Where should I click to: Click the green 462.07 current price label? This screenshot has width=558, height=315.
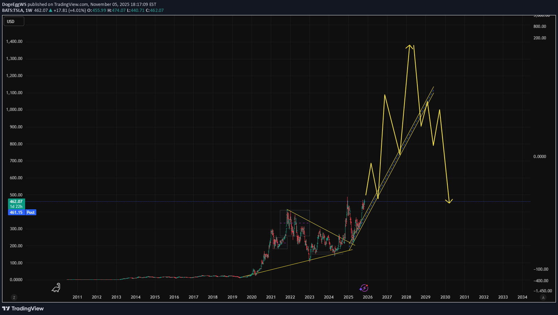[x=16, y=202]
